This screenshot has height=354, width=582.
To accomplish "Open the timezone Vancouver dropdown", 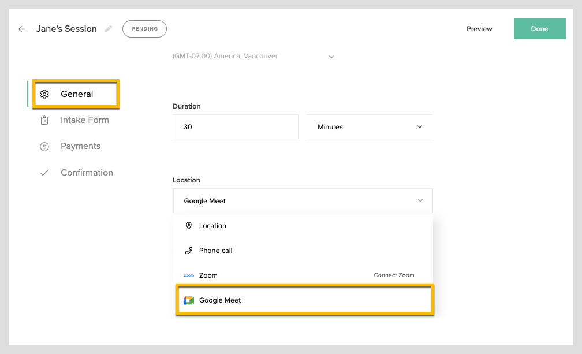I will point(254,57).
